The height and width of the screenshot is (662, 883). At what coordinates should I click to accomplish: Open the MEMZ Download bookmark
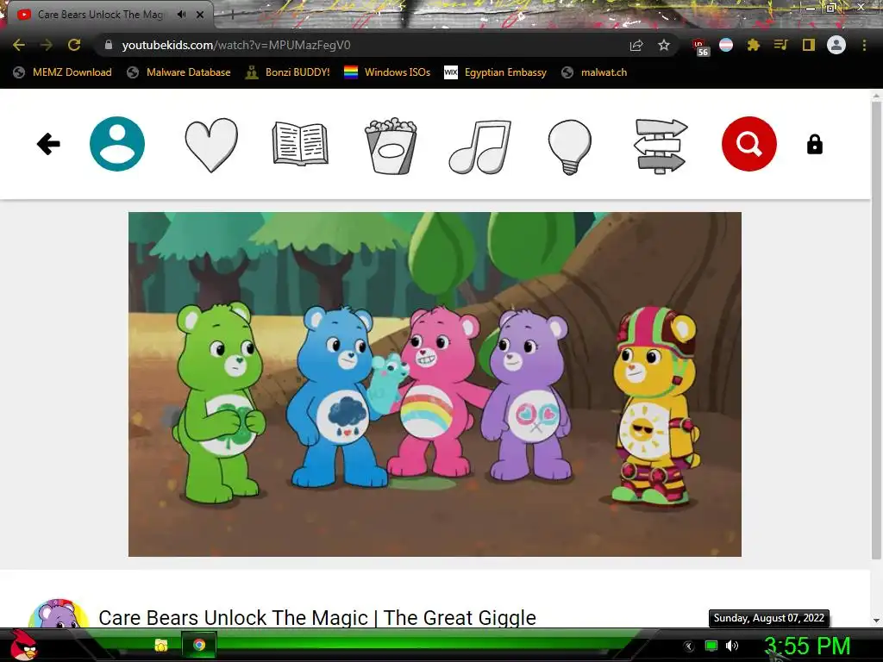click(x=62, y=72)
